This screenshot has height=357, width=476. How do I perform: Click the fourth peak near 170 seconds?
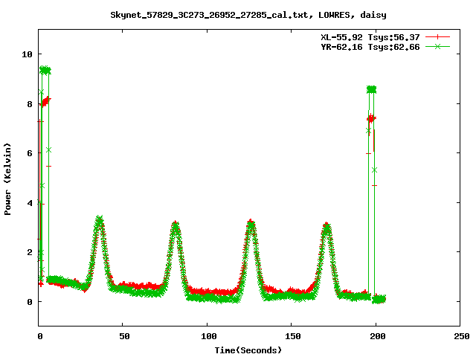(327, 227)
